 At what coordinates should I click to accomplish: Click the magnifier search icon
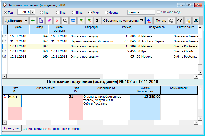pyautogui.click(x=65, y=21)
